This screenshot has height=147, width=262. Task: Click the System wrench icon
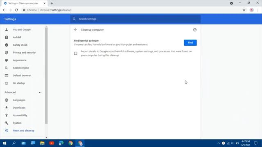pyautogui.click(x=7, y=123)
